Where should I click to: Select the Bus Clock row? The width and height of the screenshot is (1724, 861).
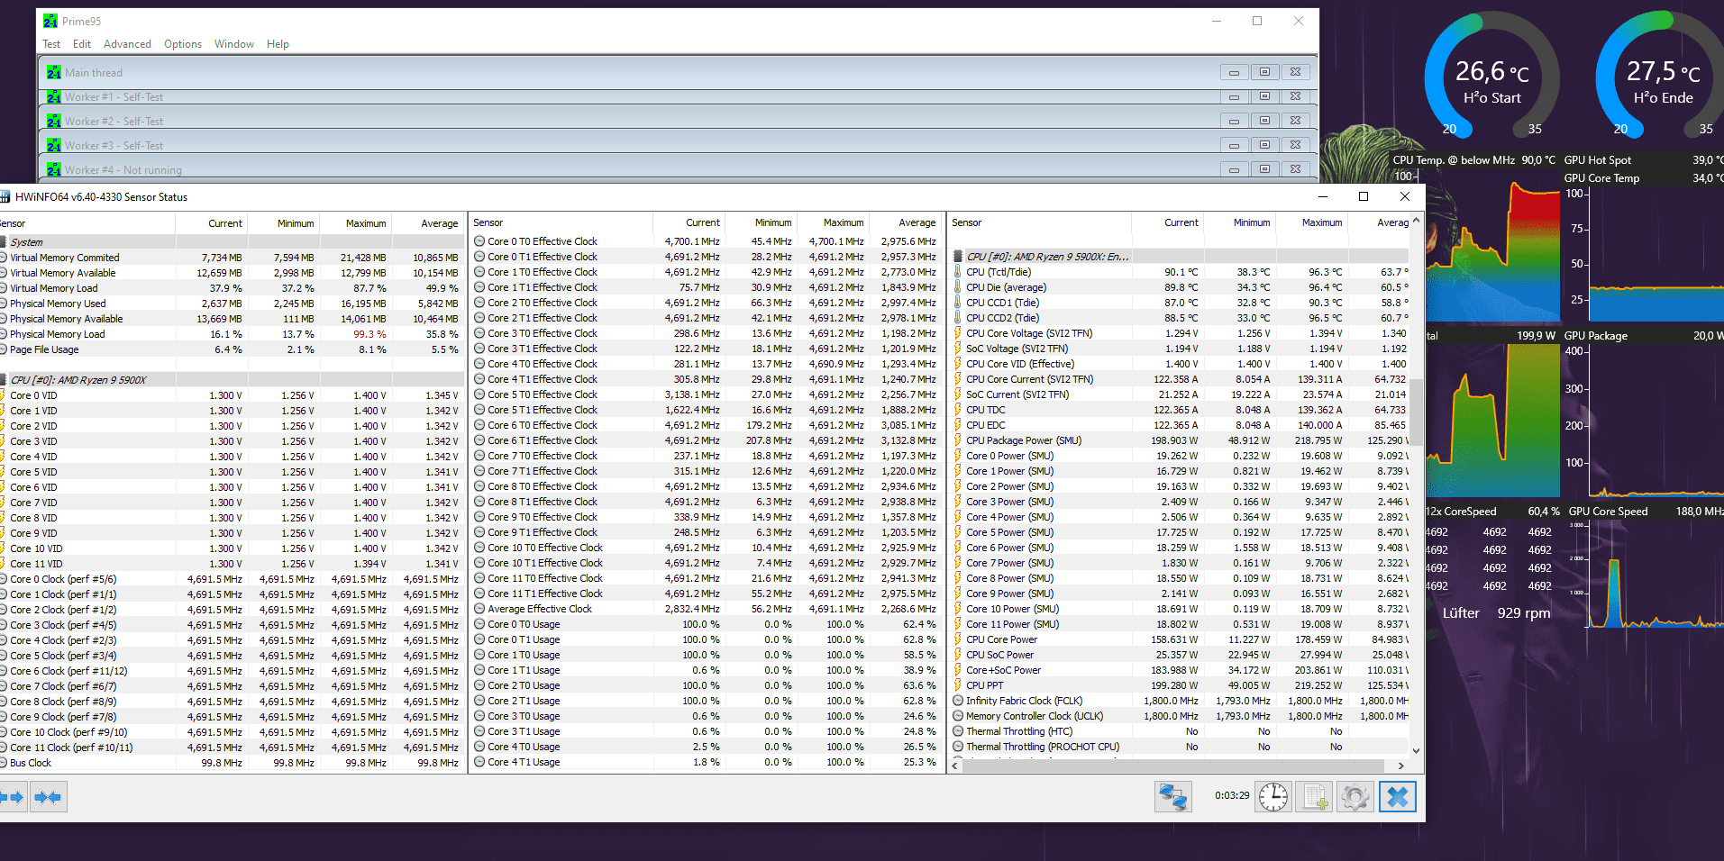click(x=232, y=763)
